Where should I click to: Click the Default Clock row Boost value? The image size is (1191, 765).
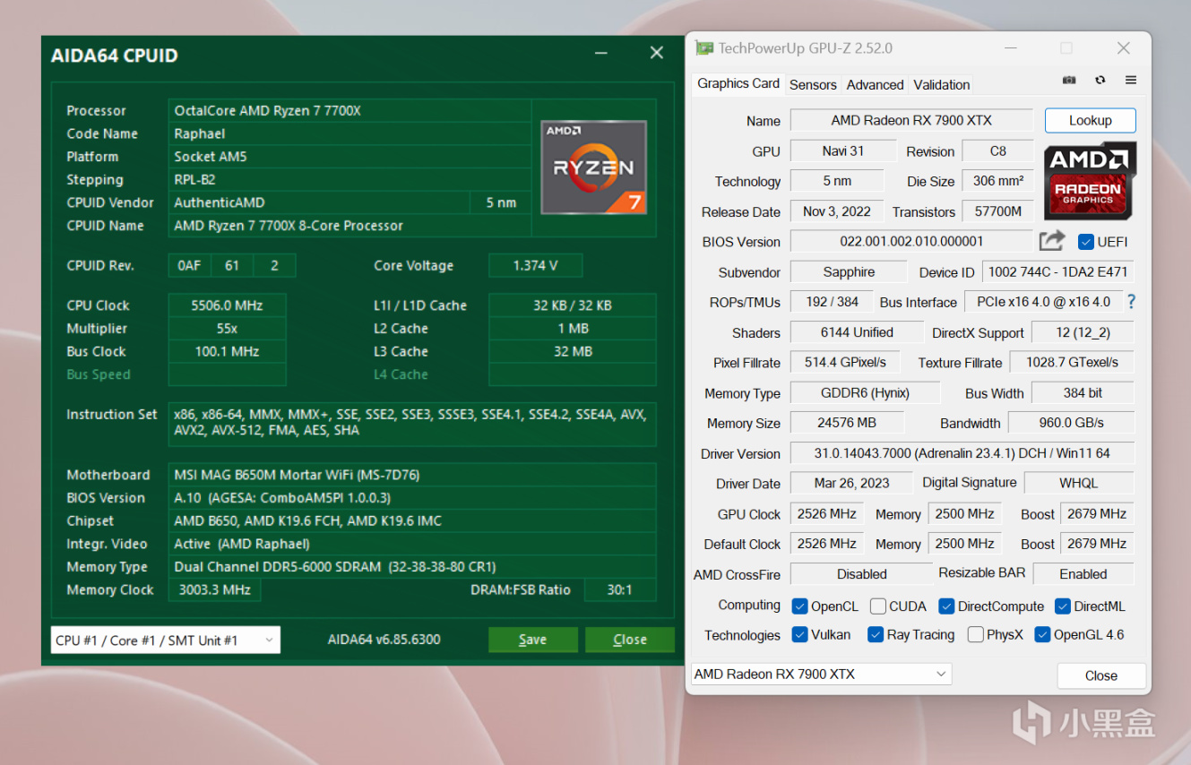click(x=1097, y=544)
